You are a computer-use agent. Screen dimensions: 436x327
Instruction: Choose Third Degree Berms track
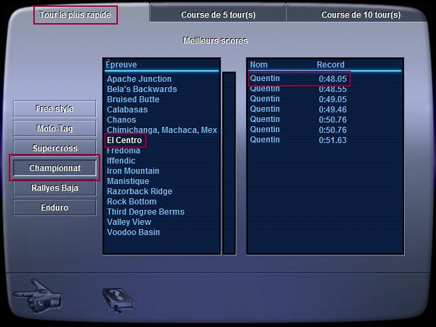tap(145, 212)
